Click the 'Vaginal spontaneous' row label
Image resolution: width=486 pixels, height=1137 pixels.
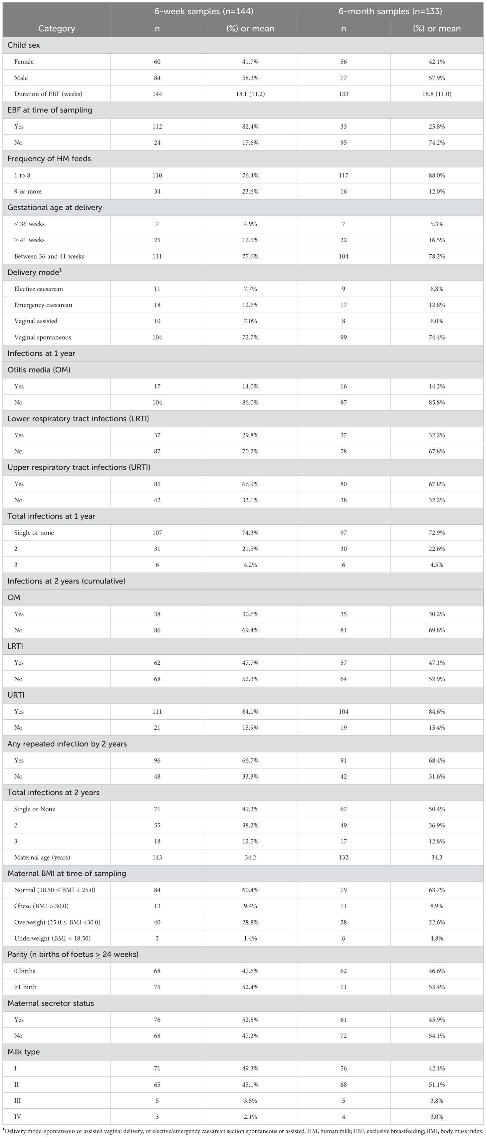(42, 337)
